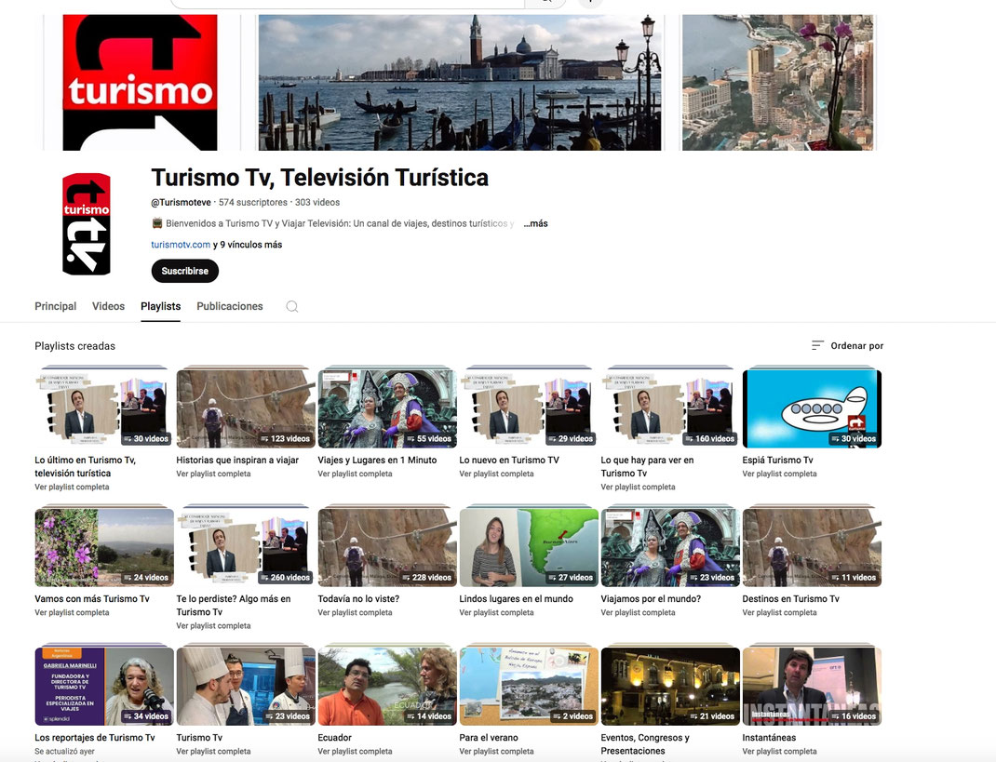Image resolution: width=996 pixels, height=762 pixels.
Task: Click the Turismo channel avatar logo
Action: coord(86,223)
